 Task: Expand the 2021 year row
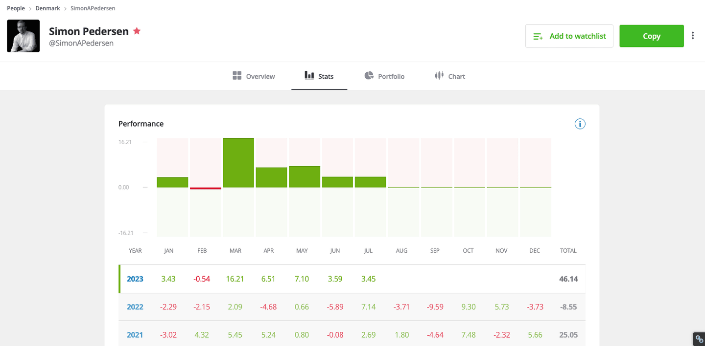pos(135,335)
